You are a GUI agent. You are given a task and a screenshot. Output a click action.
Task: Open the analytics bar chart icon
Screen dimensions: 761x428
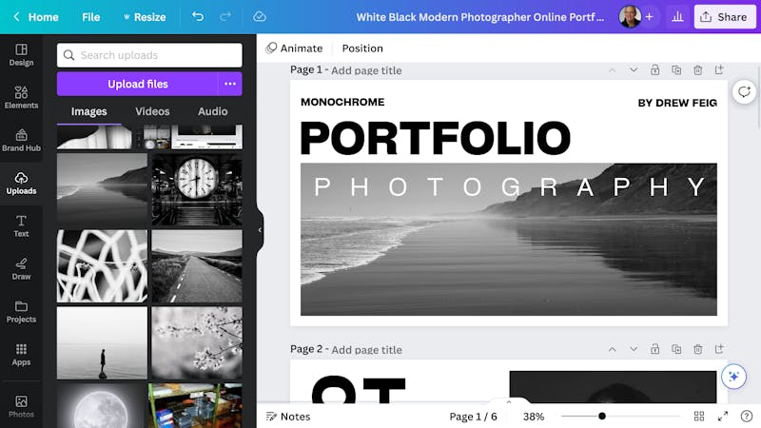[x=677, y=17]
